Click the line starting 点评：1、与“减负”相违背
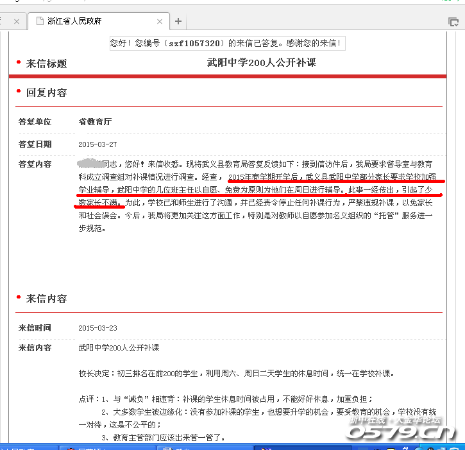The height and width of the screenshot is (450, 465). point(226,399)
